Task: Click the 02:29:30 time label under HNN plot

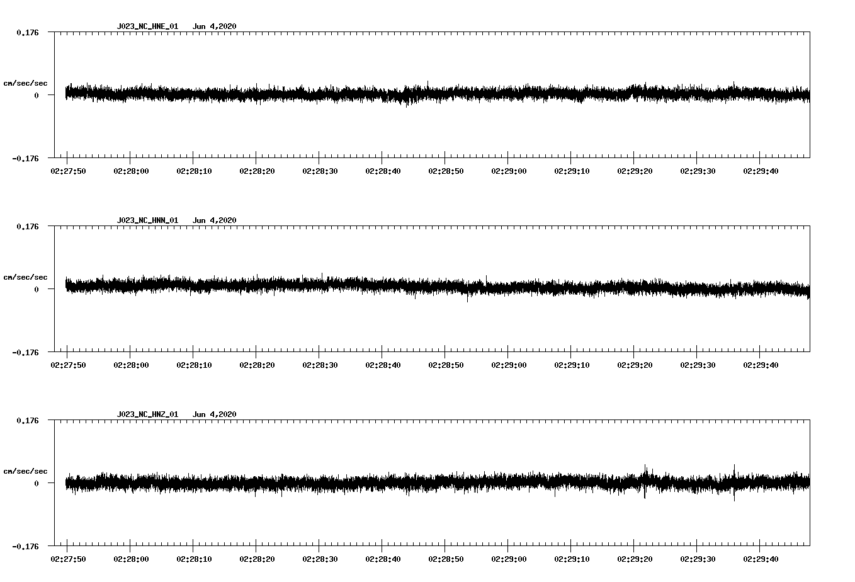Action: point(698,365)
